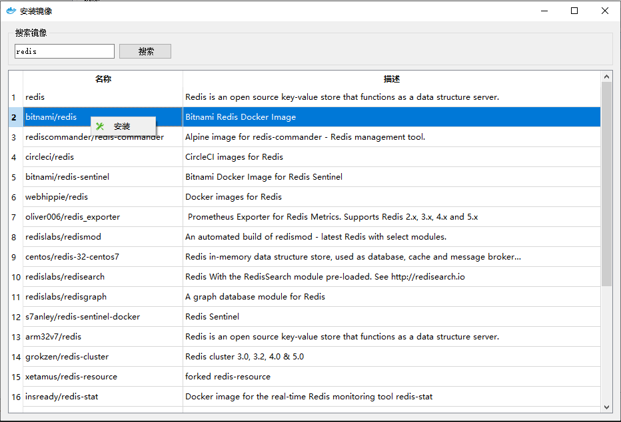Click the wrench icon in context menu
Viewport: 621px width, 422px height.
click(x=100, y=126)
